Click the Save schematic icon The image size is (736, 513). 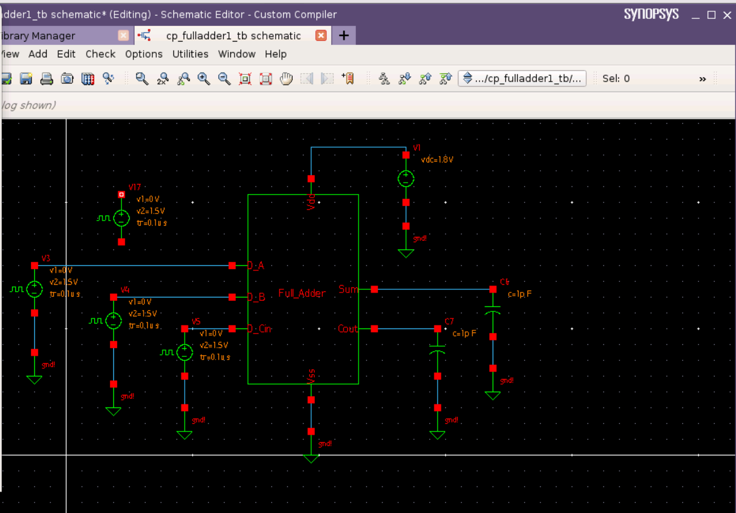pyautogui.click(x=25, y=78)
